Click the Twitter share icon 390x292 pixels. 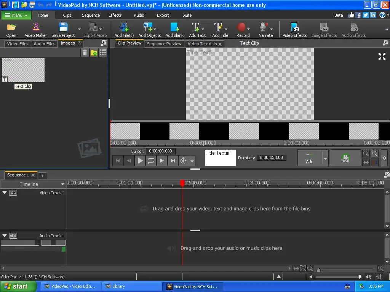click(x=365, y=15)
